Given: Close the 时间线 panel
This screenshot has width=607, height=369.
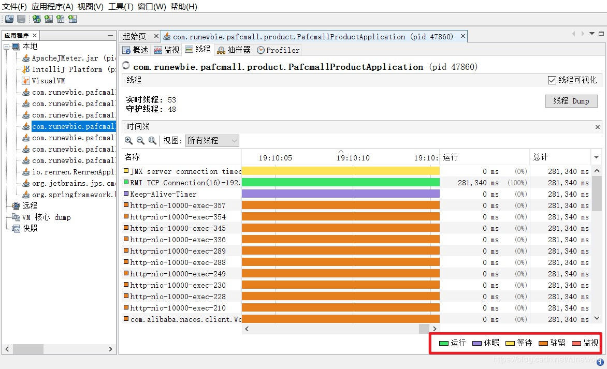Looking at the screenshot, I should pos(597,127).
